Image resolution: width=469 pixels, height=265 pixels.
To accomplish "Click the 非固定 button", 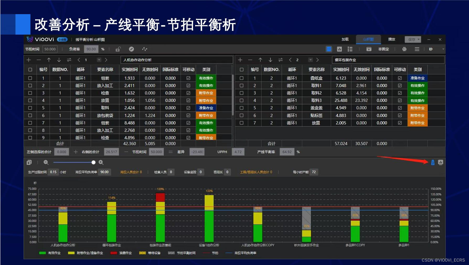I will (x=383, y=49).
